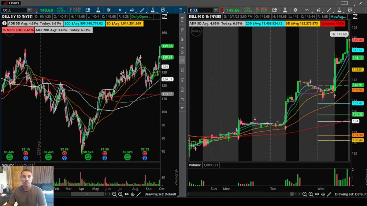Image resolution: width=367 pixels, height=206 pixels.
Task: Click share chart icon on right 1h chart toolbar
Action: [x=275, y=10]
